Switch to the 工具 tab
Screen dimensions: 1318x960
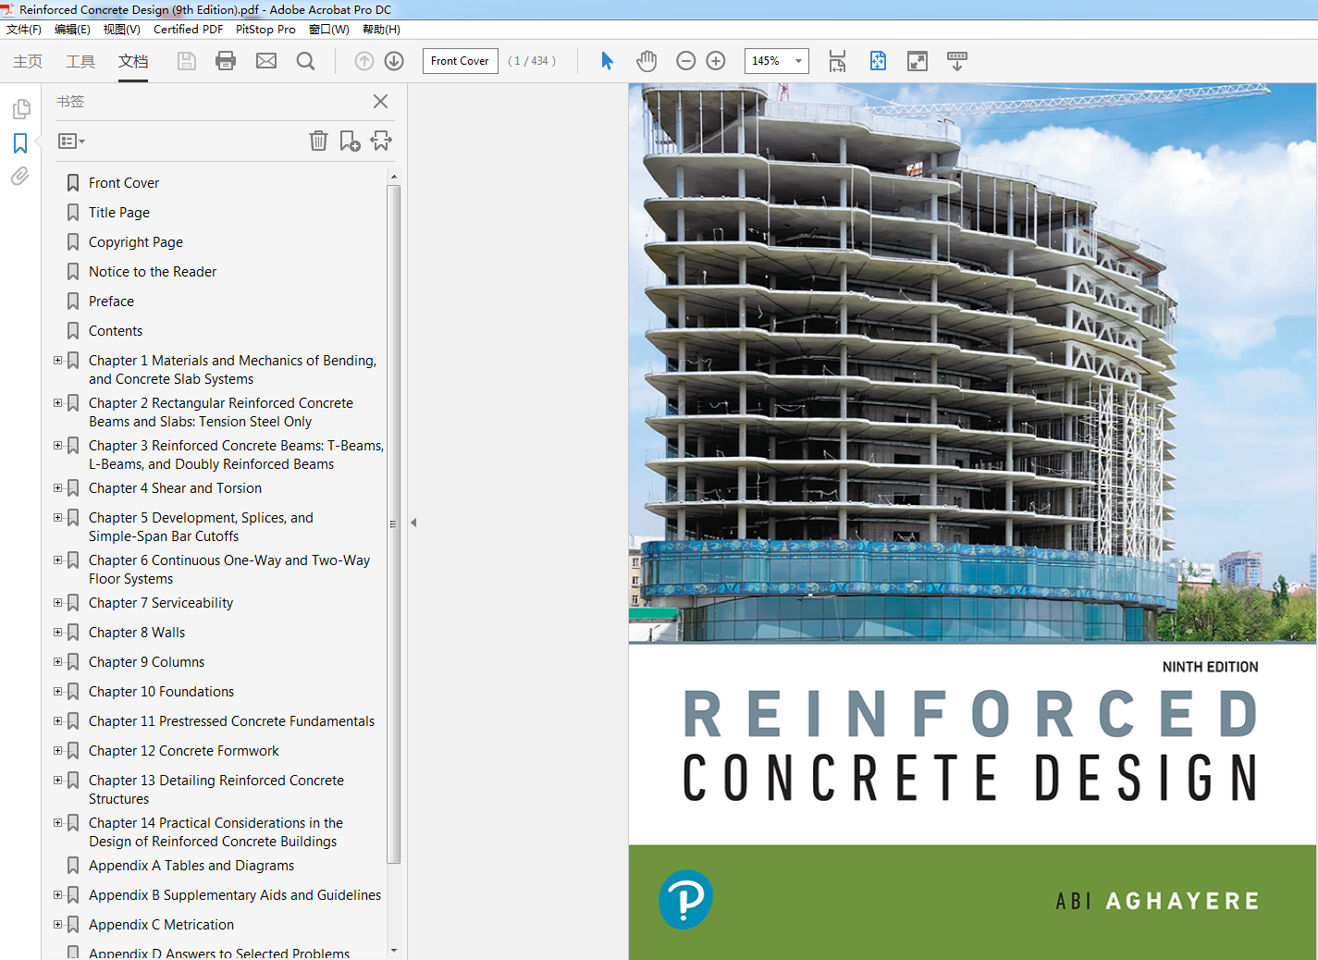point(80,61)
